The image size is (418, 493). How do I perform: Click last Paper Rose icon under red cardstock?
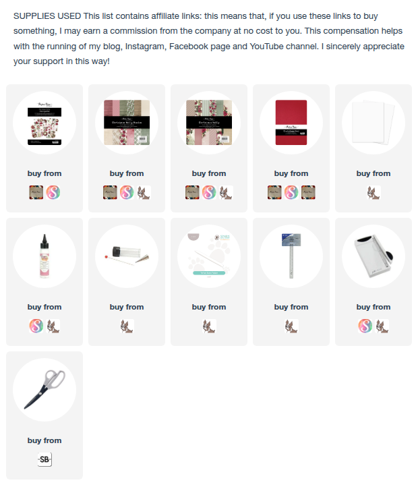pyautogui.click(x=308, y=192)
